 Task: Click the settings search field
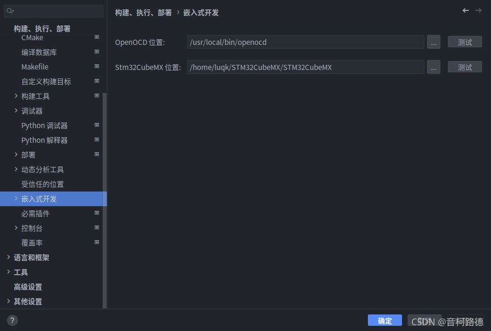53,11
